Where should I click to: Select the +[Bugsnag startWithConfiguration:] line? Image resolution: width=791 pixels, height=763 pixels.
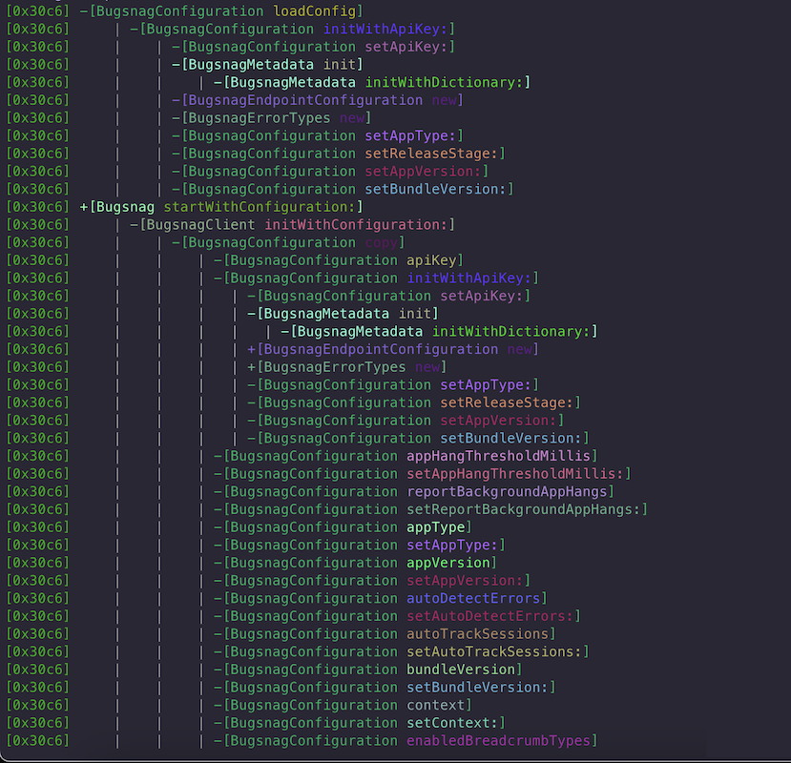pos(221,207)
